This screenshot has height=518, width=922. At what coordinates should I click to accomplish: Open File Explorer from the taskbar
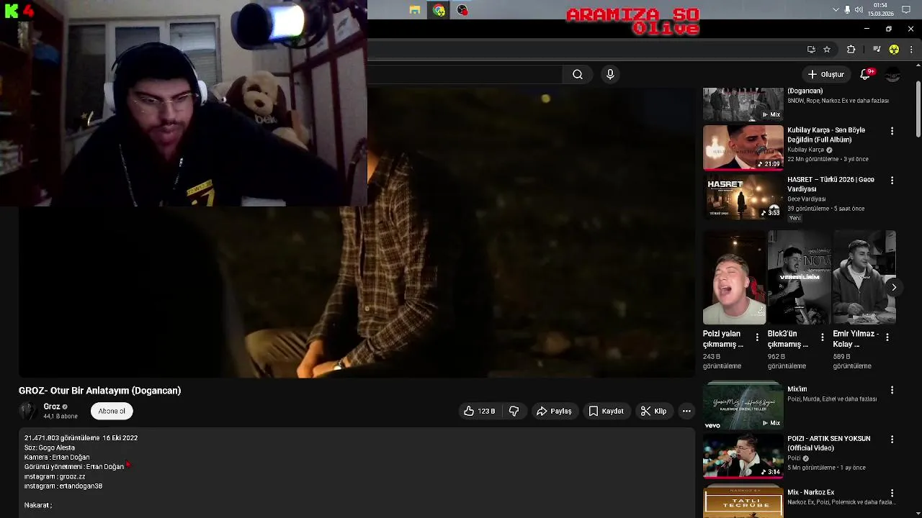[x=415, y=10]
